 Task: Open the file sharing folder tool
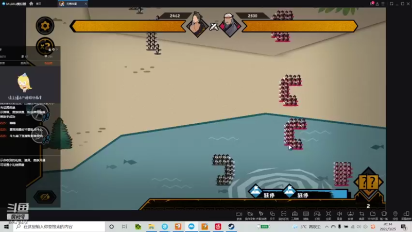[x=372, y=216]
